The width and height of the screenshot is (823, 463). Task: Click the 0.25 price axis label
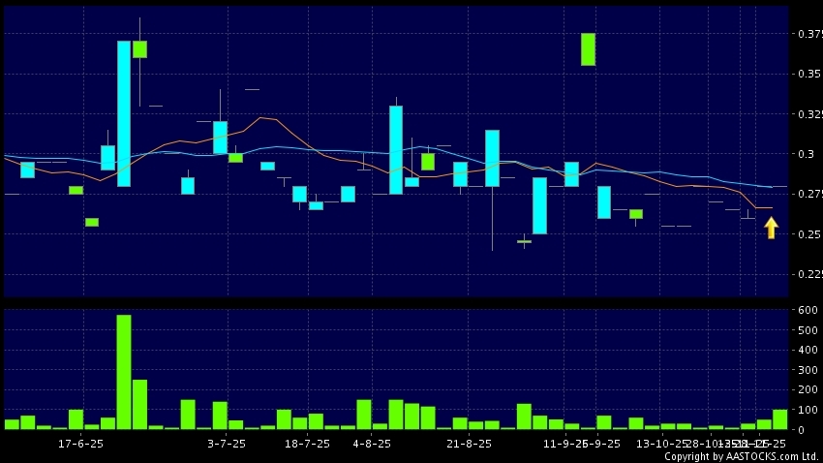click(807, 234)
